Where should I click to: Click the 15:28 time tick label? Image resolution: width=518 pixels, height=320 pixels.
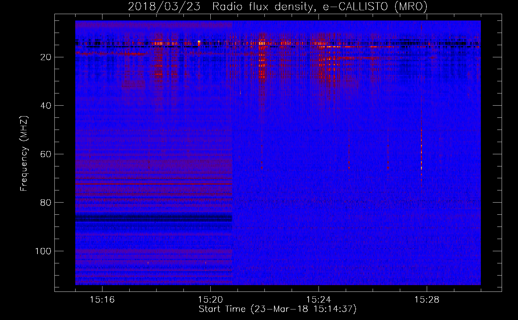tap(427, 300)
